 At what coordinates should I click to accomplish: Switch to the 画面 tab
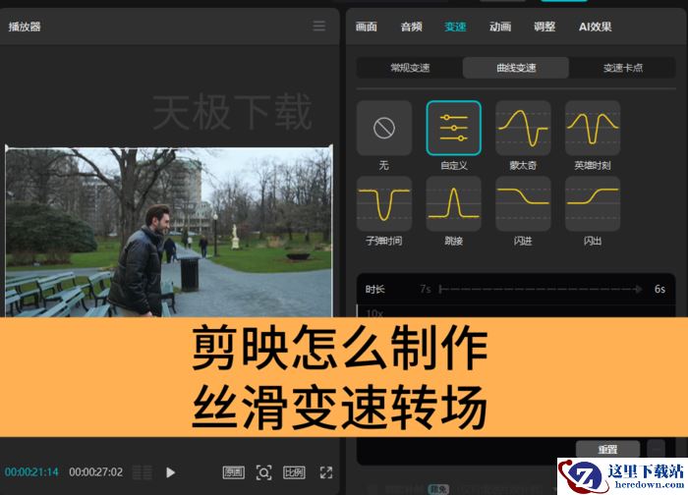coord(367,27)
